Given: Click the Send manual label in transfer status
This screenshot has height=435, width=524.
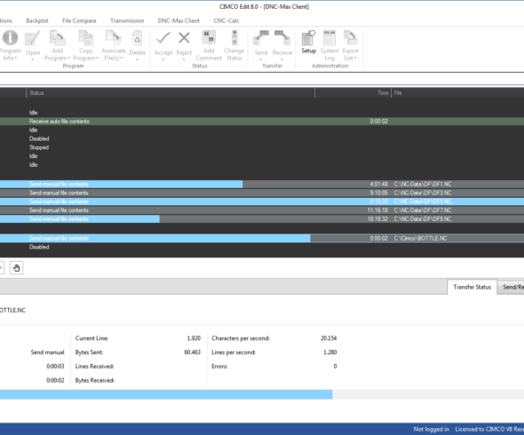Looking at the screenshot, I should coord(47,352).
